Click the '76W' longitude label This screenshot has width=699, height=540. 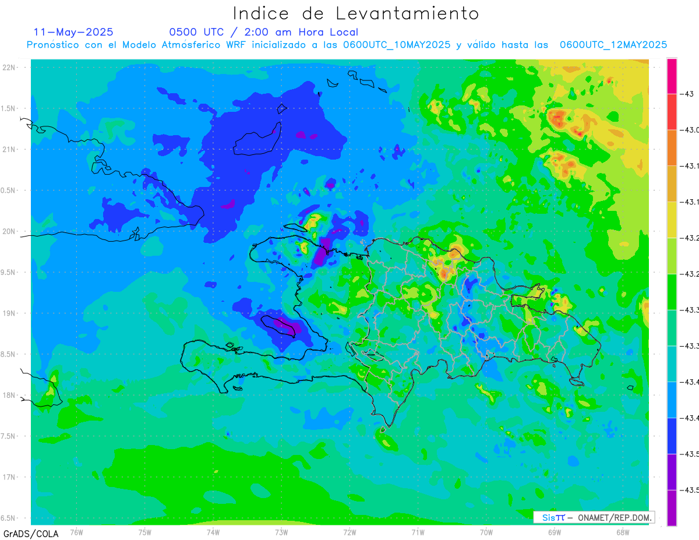pos(76,532)
